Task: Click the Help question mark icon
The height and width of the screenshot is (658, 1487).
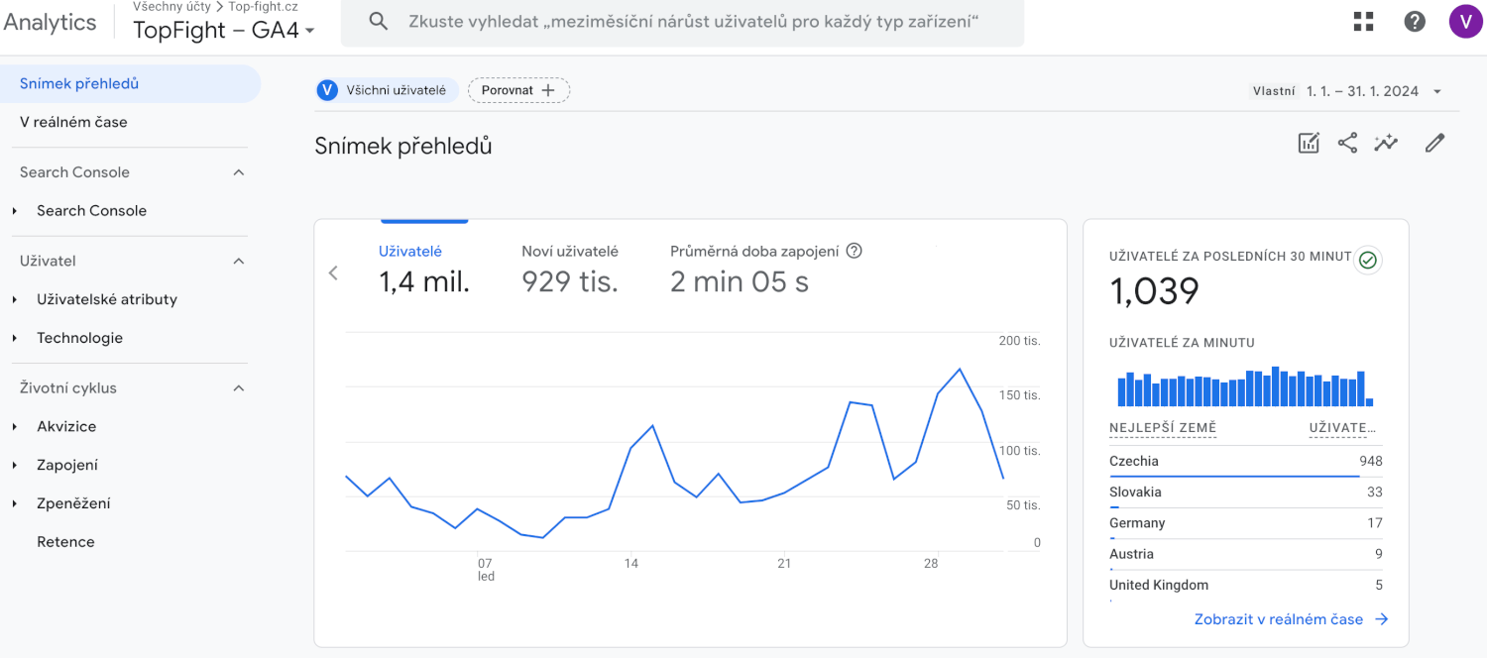Action: point(1415,21)
